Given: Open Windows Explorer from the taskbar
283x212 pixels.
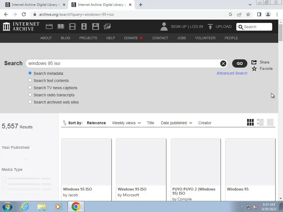Looking at the screenshot, I should coord(42,206).
